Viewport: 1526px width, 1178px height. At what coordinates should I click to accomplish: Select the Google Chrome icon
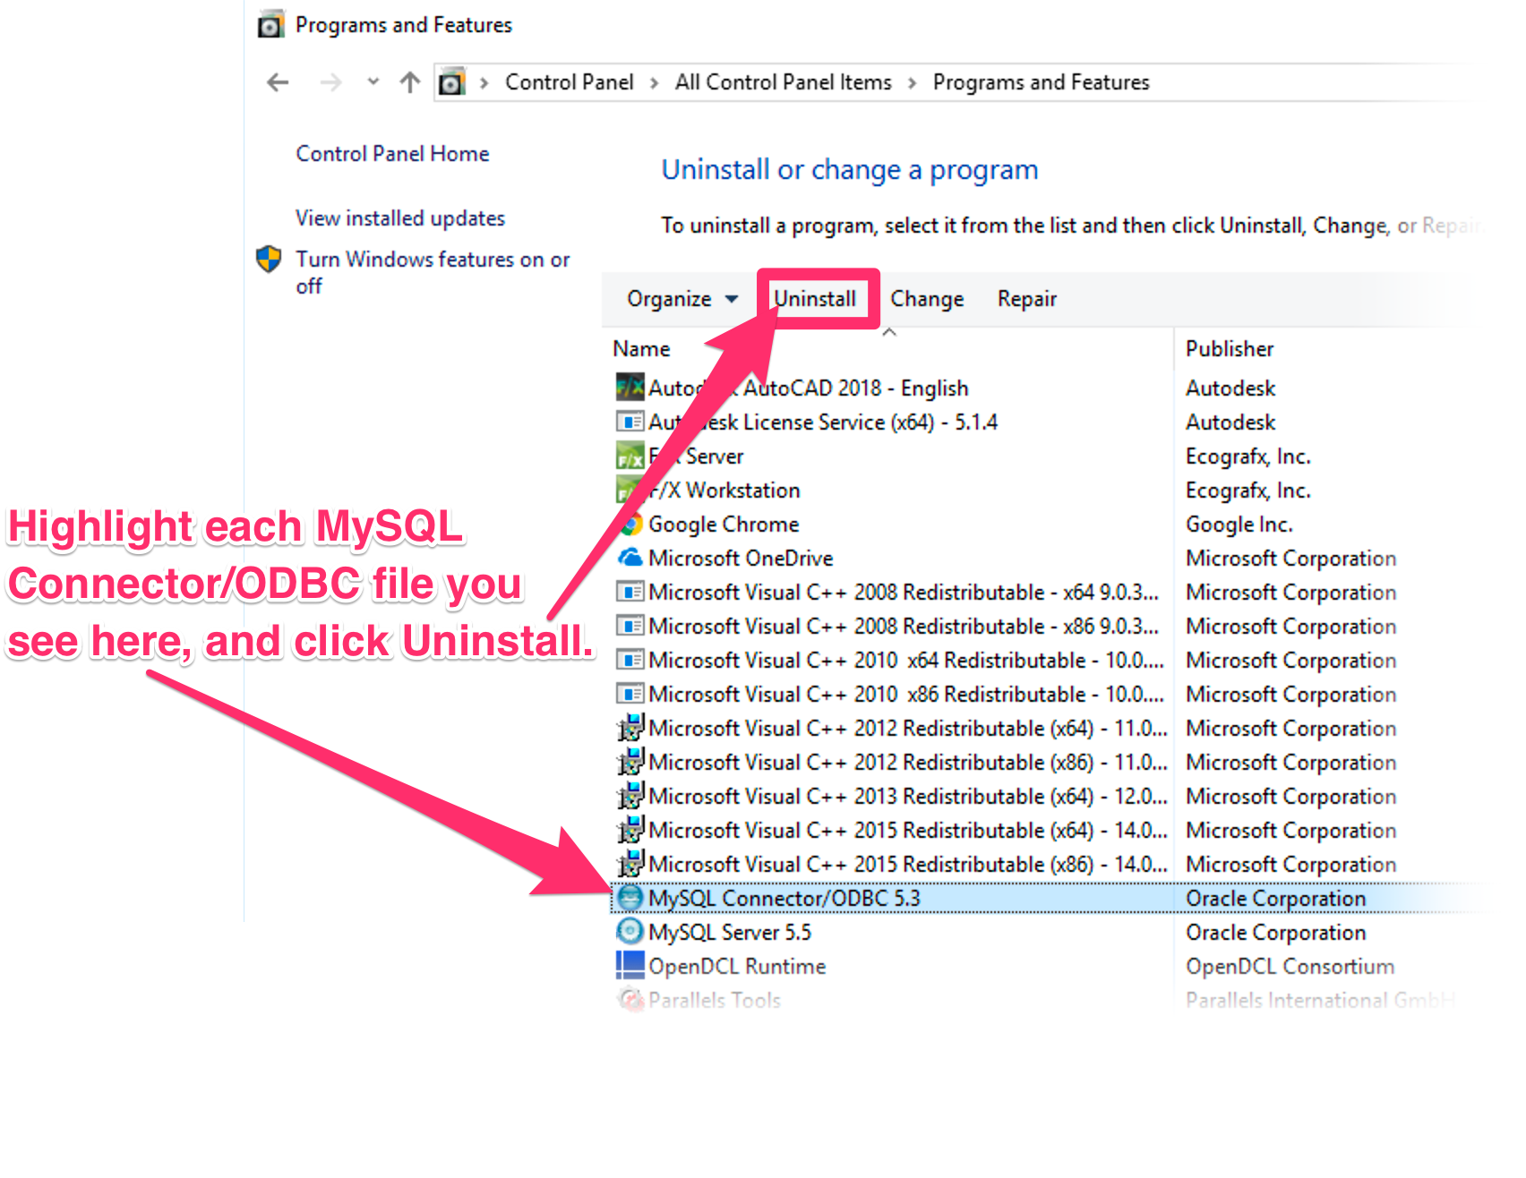[630, 525]
